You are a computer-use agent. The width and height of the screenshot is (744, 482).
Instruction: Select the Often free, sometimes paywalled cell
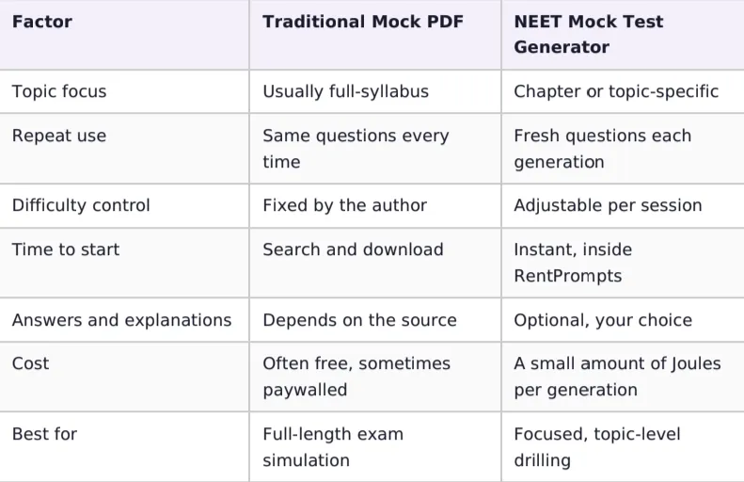click(x=356, y=377)
